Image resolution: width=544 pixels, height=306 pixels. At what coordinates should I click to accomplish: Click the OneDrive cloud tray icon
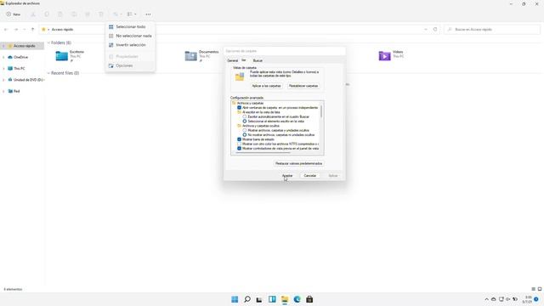pos(493,299)
